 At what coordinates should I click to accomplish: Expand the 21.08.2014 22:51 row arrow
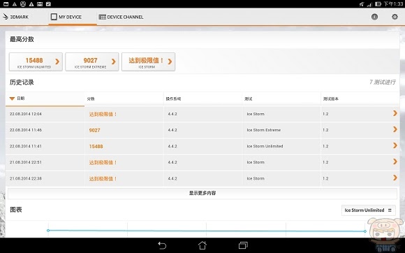click(395, 161)
